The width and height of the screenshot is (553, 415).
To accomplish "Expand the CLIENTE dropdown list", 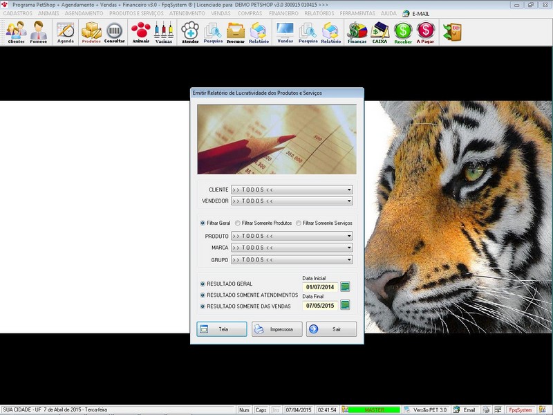I will click(349, 190).
